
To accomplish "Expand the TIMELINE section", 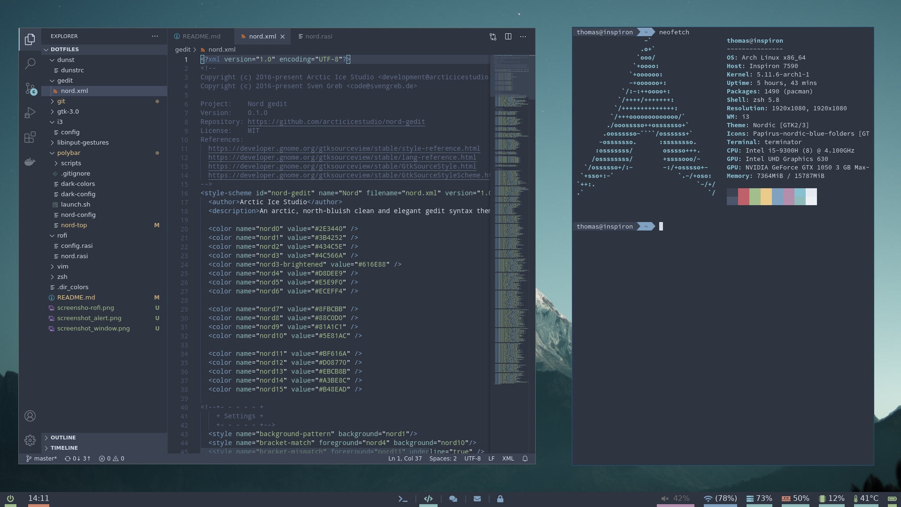I will point(104,448).
